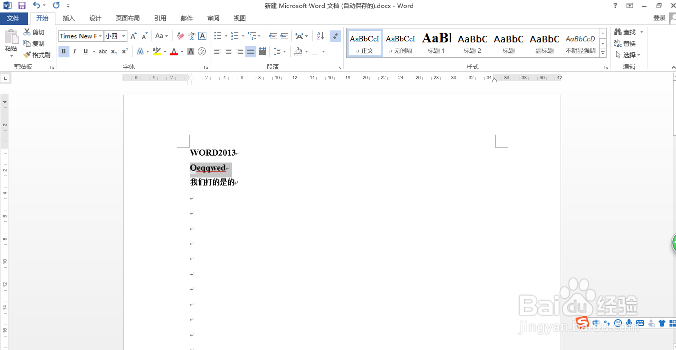The image size is (676, 350).
Task: Shrink font size with decrease icon
Action: 144,36
